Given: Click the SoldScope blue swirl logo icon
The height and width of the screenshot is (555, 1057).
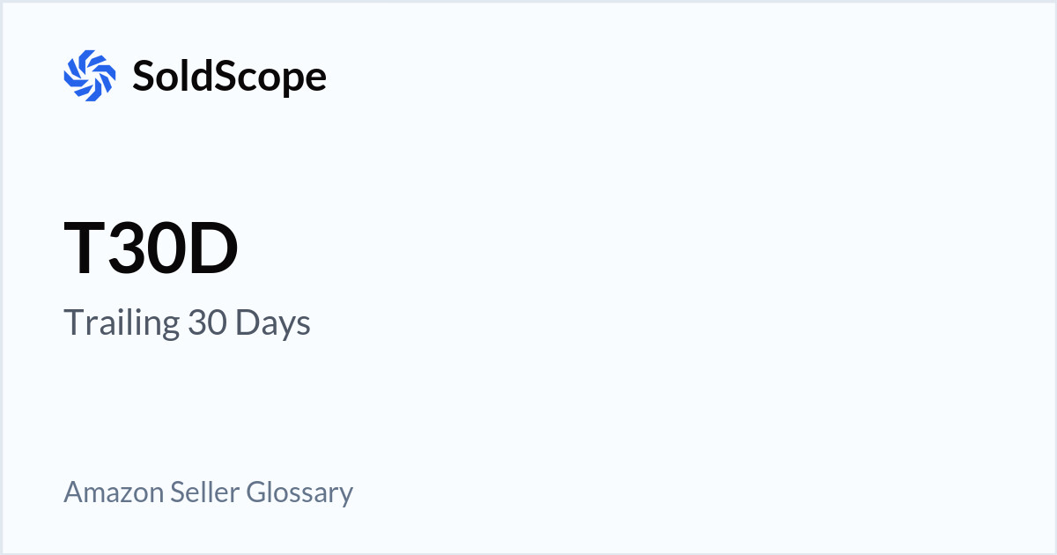Looking at the screenshot, I should point(90,75).
